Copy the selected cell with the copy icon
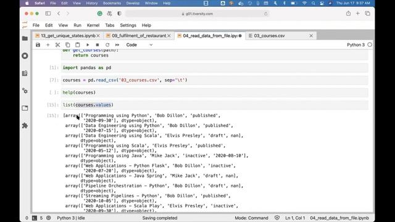 (x=67, y=45)
